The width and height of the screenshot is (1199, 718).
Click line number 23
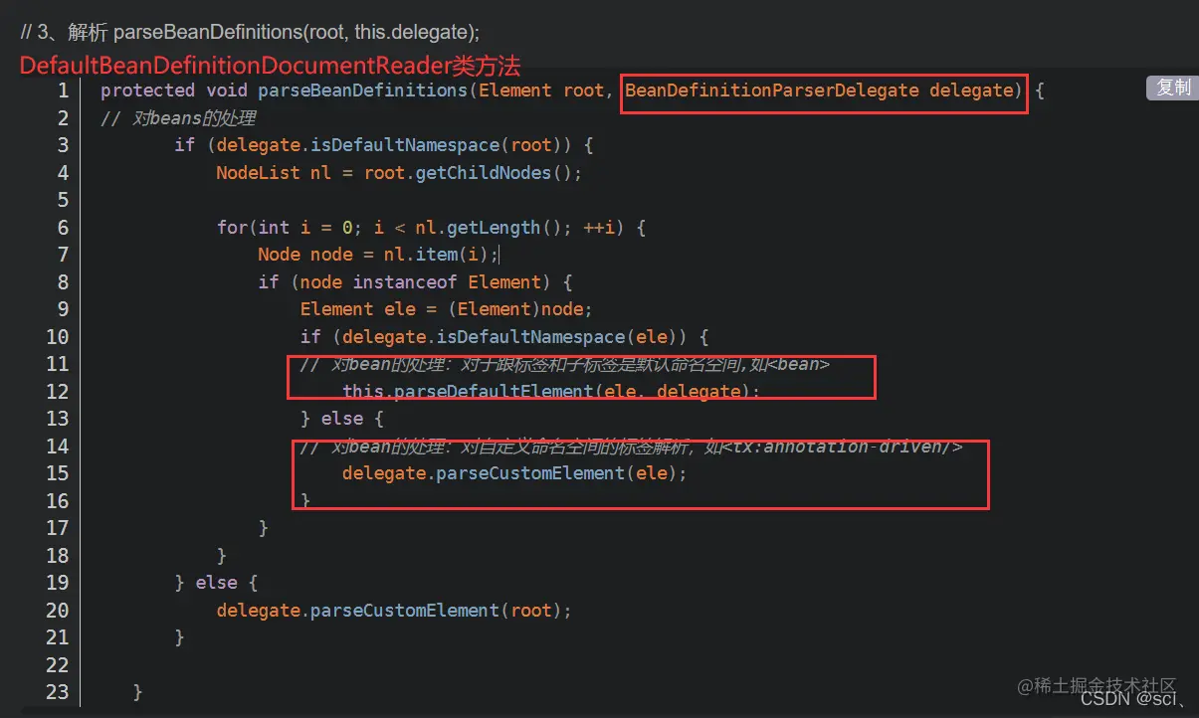[x=57, y=691]
